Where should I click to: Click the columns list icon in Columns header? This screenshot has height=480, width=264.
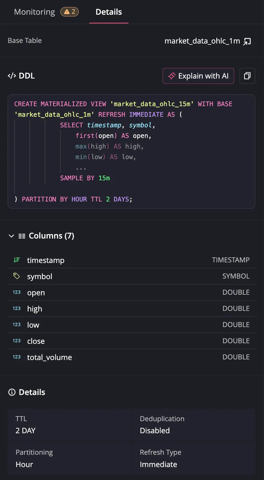click(x=22, y=236)
